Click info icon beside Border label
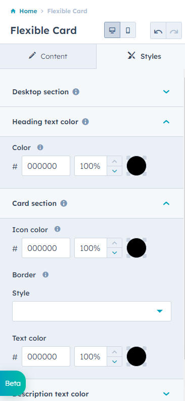 tap(45, 275)
